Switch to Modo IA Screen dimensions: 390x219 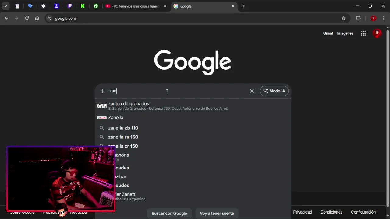coord(274,91)
